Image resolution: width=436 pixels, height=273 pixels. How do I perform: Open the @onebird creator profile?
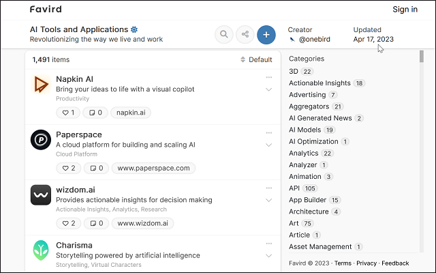[314, 40]
